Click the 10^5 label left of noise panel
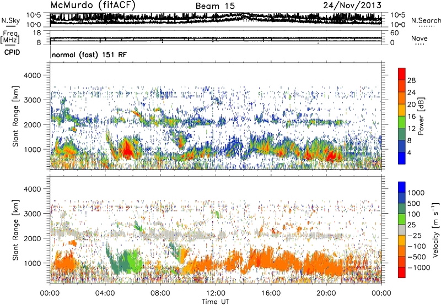This screenshot has width=441, height=305. tap(34, 15)
